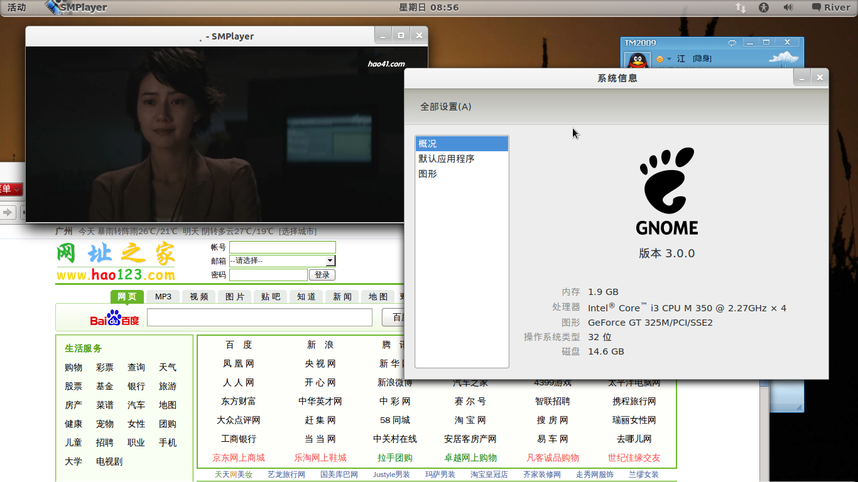Open the 团购 link under 生活服务
Viewport: 858px width, 482px height.
(x=168, y=424)
